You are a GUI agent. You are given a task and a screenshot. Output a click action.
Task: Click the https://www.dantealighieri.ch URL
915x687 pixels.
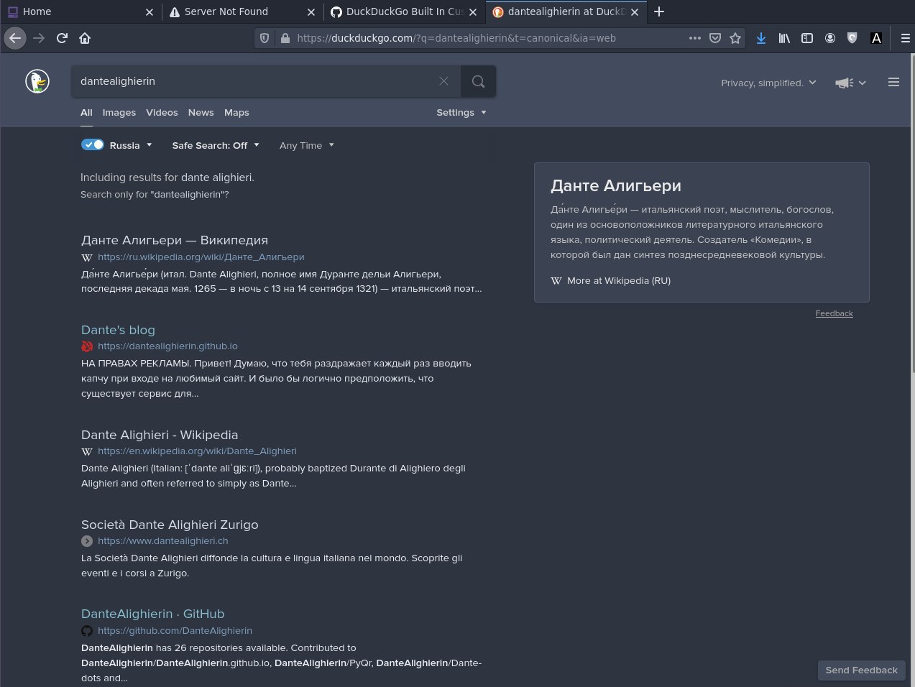click(x=163, y=541)
